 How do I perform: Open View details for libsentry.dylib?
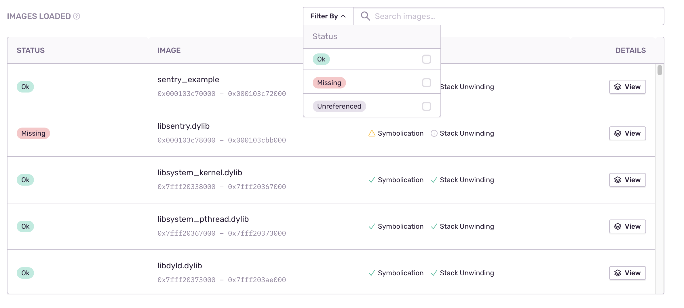click(x=627, y=133)
